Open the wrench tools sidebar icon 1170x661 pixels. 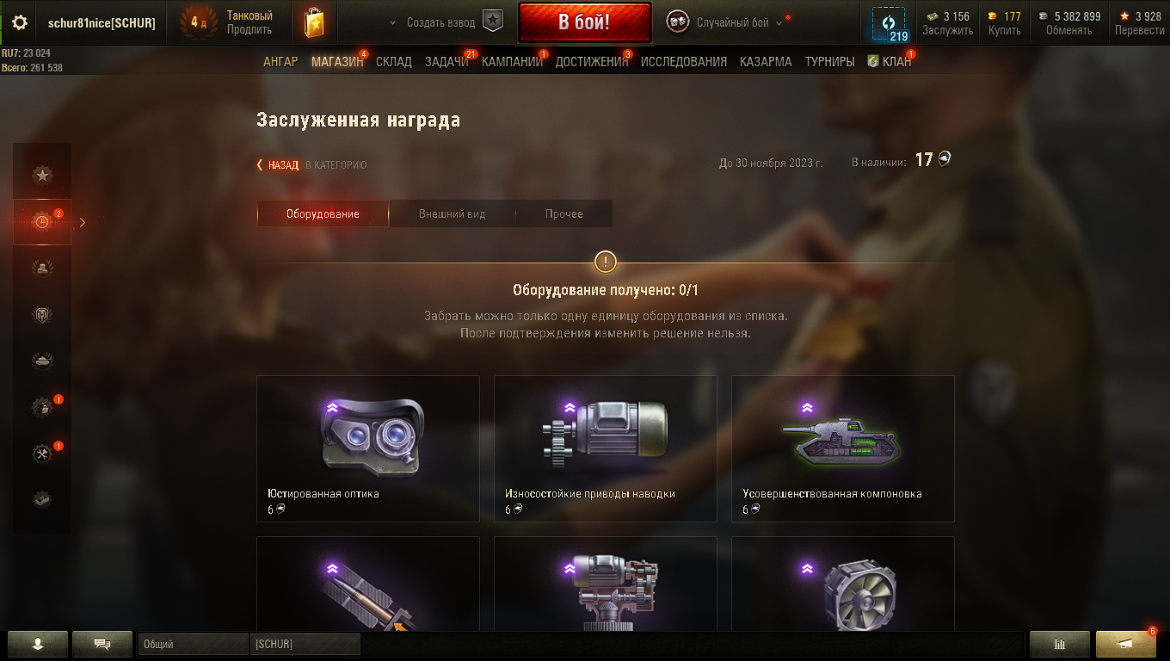click(42, 453)
